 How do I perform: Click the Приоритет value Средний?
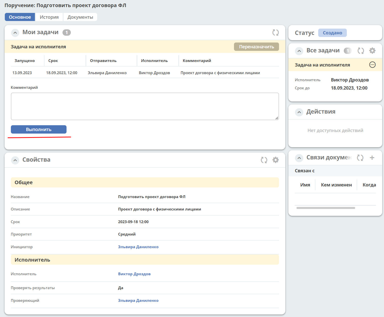point(127,234)
